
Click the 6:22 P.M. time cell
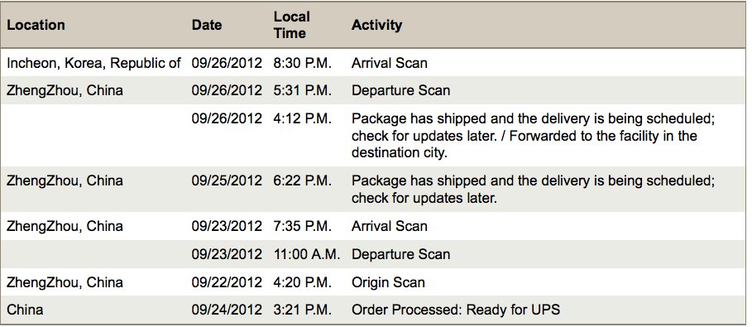click(302, 180)
